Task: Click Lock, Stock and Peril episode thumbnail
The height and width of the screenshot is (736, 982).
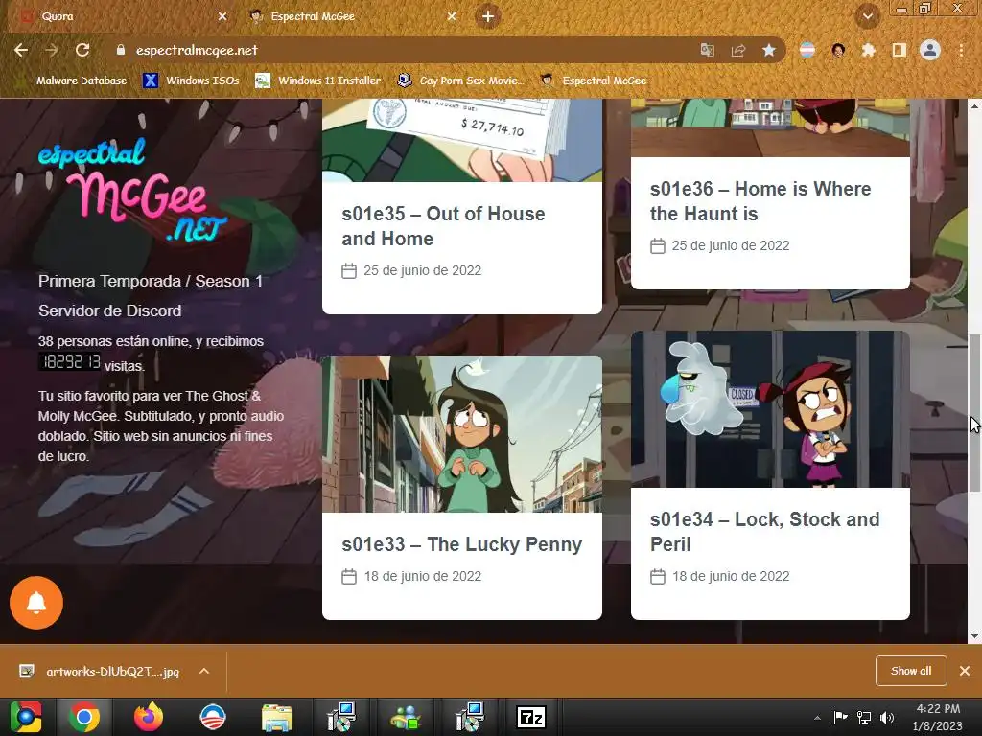Action: tap(770, 408)
